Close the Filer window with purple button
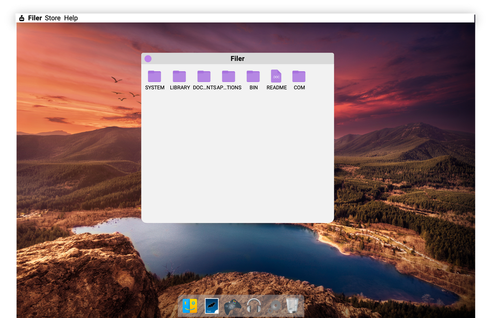This screenshot has width=490, height=318. tap(148, 59)
